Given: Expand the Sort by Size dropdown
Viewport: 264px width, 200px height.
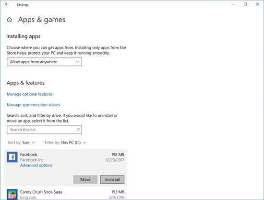Looking at the screenshot, I should tap(22, 143).
